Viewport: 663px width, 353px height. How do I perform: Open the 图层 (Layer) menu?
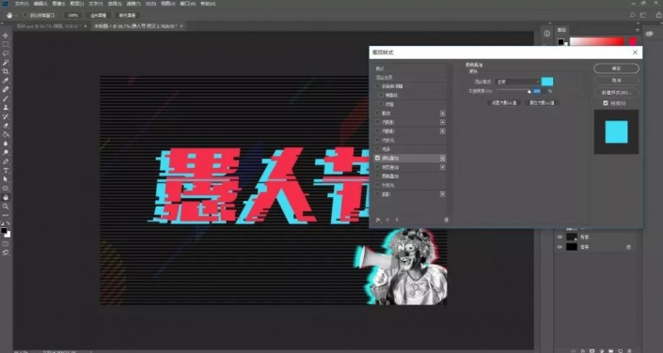point(76,4)
